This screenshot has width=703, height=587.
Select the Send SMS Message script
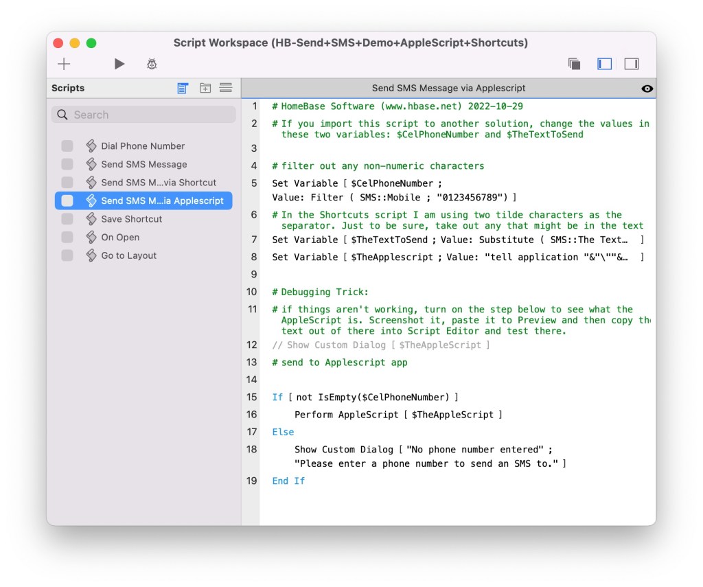(143, 164)
